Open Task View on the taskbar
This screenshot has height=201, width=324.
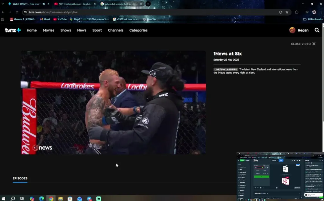coord(22,199)
